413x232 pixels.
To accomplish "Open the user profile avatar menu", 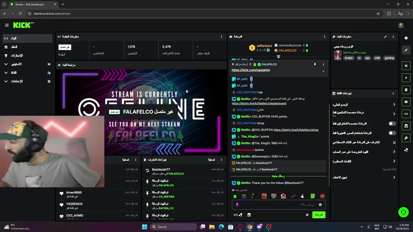I will coord(401,25).
